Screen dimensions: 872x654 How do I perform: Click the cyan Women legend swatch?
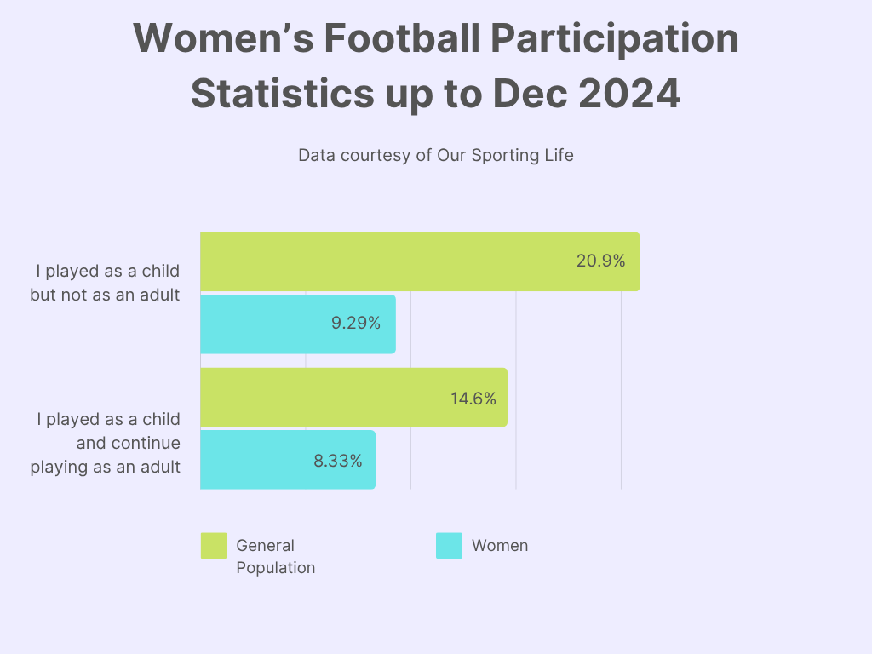(449, 546)
